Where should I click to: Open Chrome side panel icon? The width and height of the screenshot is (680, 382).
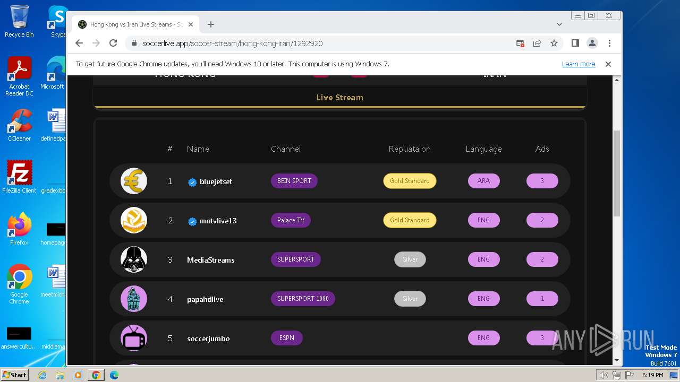click(x=575, y=44)
